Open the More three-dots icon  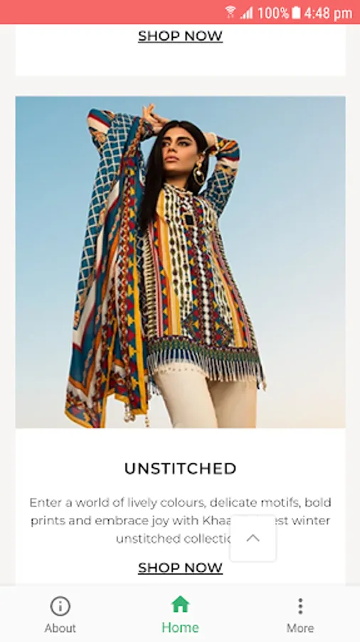[300, 606]
